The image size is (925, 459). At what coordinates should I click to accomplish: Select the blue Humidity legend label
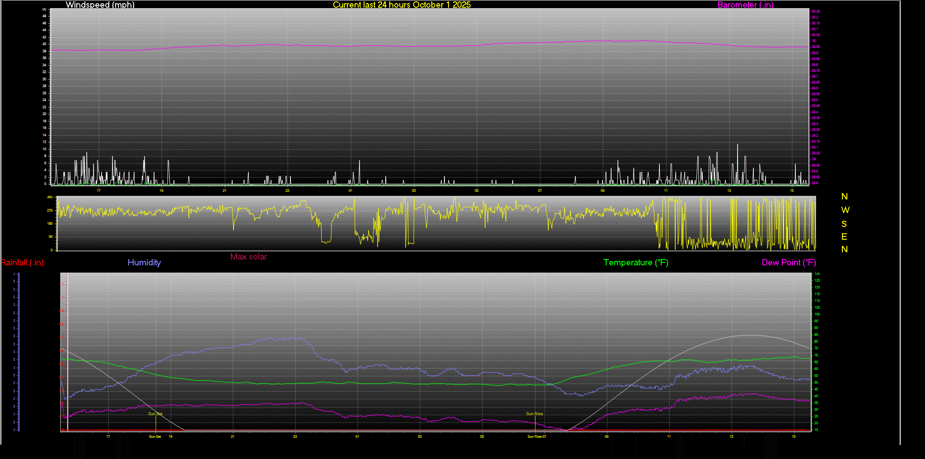144,263
